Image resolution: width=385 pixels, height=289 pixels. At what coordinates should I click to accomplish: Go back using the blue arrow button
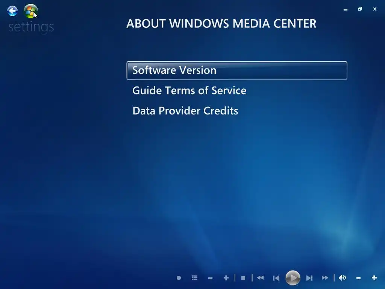pos(12,11)
